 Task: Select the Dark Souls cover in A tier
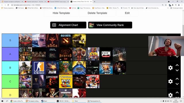point(120,54)
